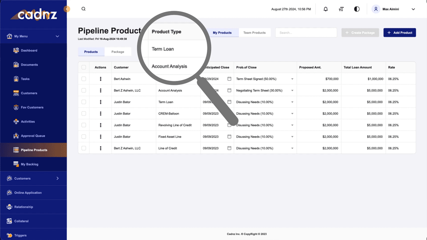Click the notification bell icon
The width and height of the screenshot is (427, 240).
coord(326,9)
